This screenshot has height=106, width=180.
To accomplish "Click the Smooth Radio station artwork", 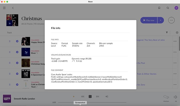I will coord(7,98).
